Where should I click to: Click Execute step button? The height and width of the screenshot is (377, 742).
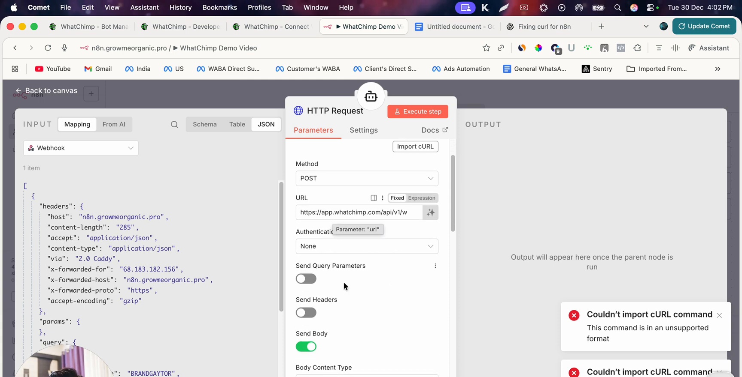pyautogui.click(x=418, y=111)
